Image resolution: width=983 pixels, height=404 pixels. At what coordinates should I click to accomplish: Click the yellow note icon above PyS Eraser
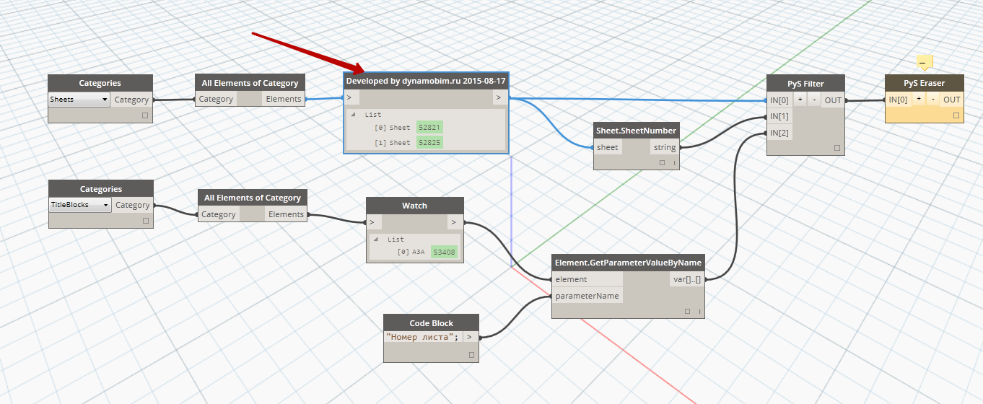(x=925, y=62)
